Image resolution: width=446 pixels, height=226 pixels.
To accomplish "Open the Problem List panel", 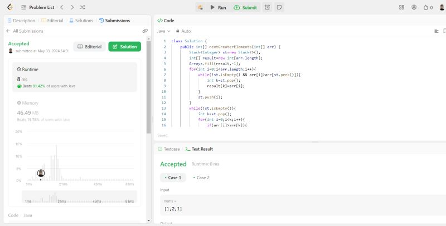I will [x=38, y=7].
